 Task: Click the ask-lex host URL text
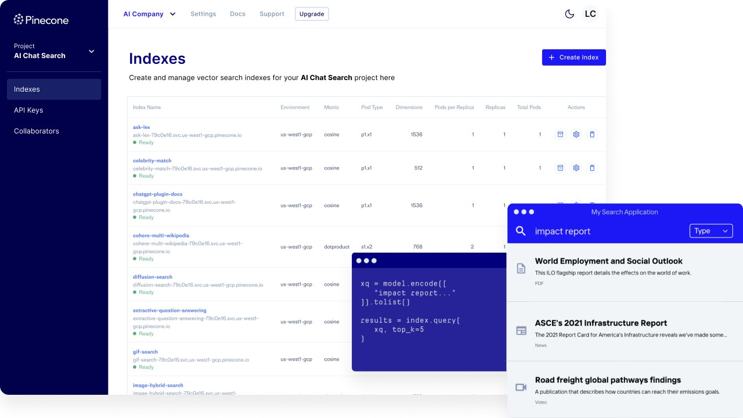click(187, 135)
